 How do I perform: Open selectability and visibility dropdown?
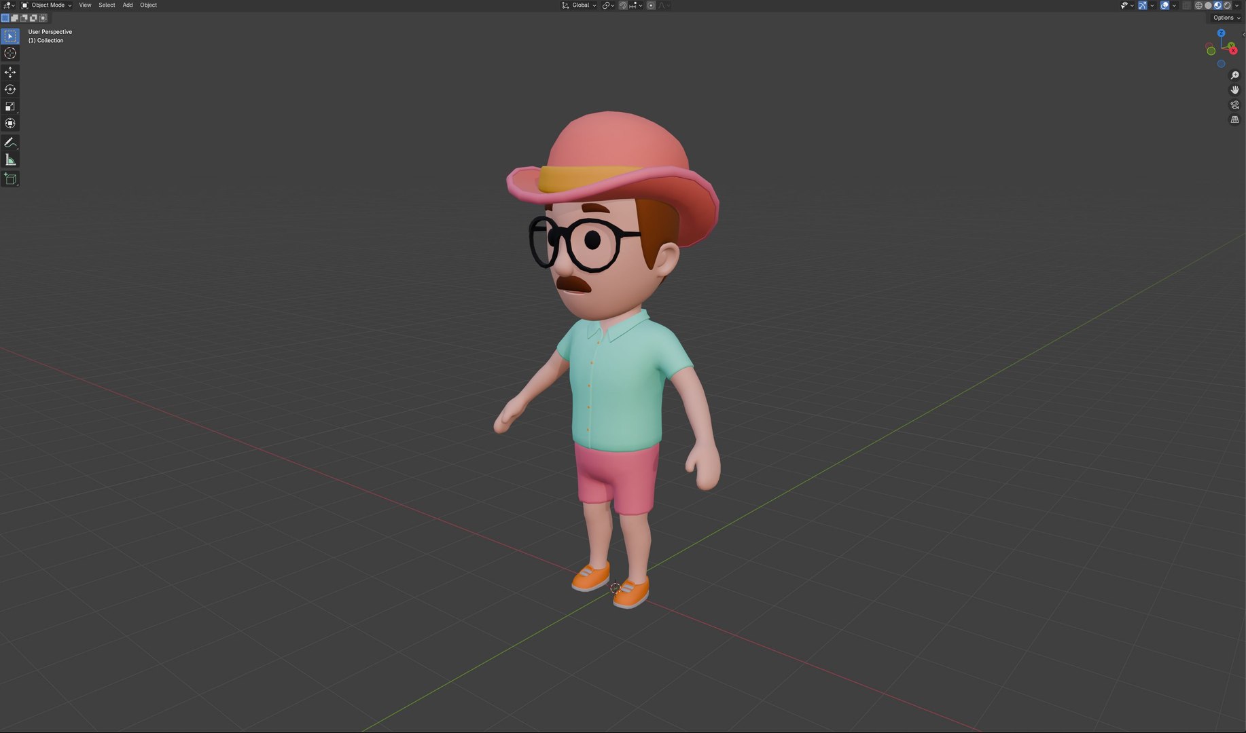pyautogui.click(x=1127, y=5)
